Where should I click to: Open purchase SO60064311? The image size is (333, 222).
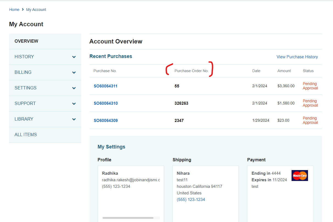105,86
